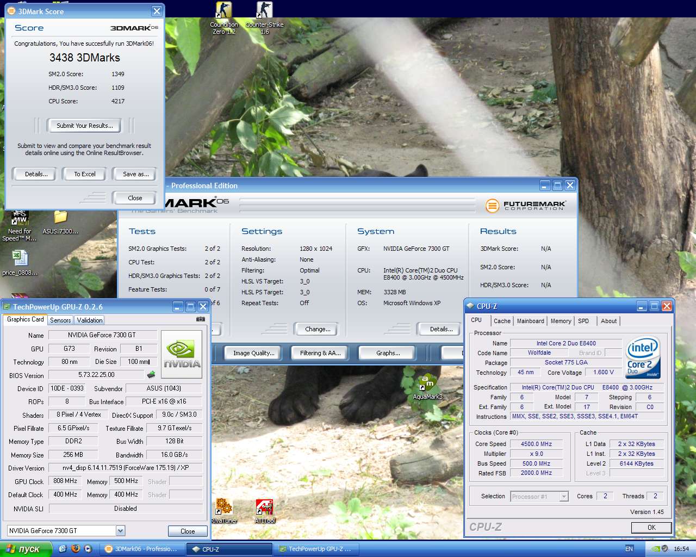Click GPU-Z screenshot camera icon
Viewport: 696px width, 557px height.
coord(201,319)
